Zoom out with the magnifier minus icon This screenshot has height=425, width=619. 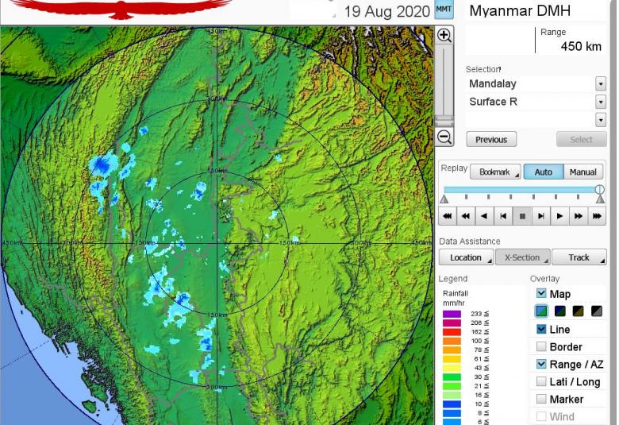(444, 137)
